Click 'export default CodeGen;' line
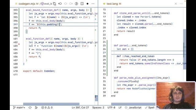 point(39,71)
